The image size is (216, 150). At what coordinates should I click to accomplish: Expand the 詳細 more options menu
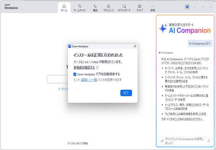[153, 8]
